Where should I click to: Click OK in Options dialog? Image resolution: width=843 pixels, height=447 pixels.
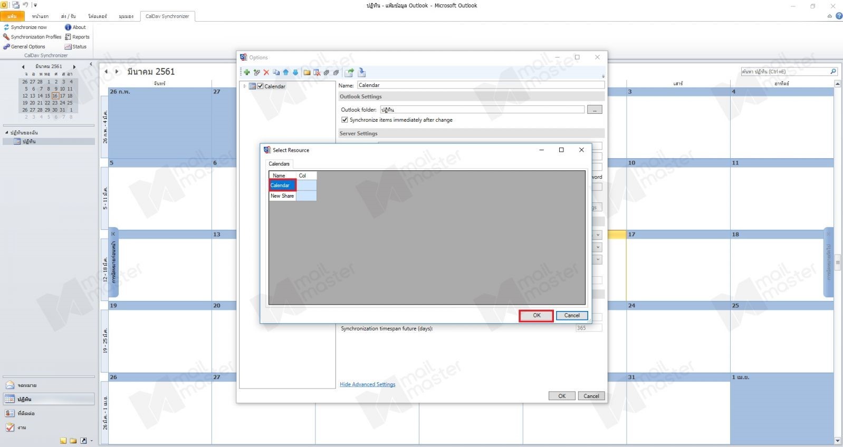pos(562,396)
